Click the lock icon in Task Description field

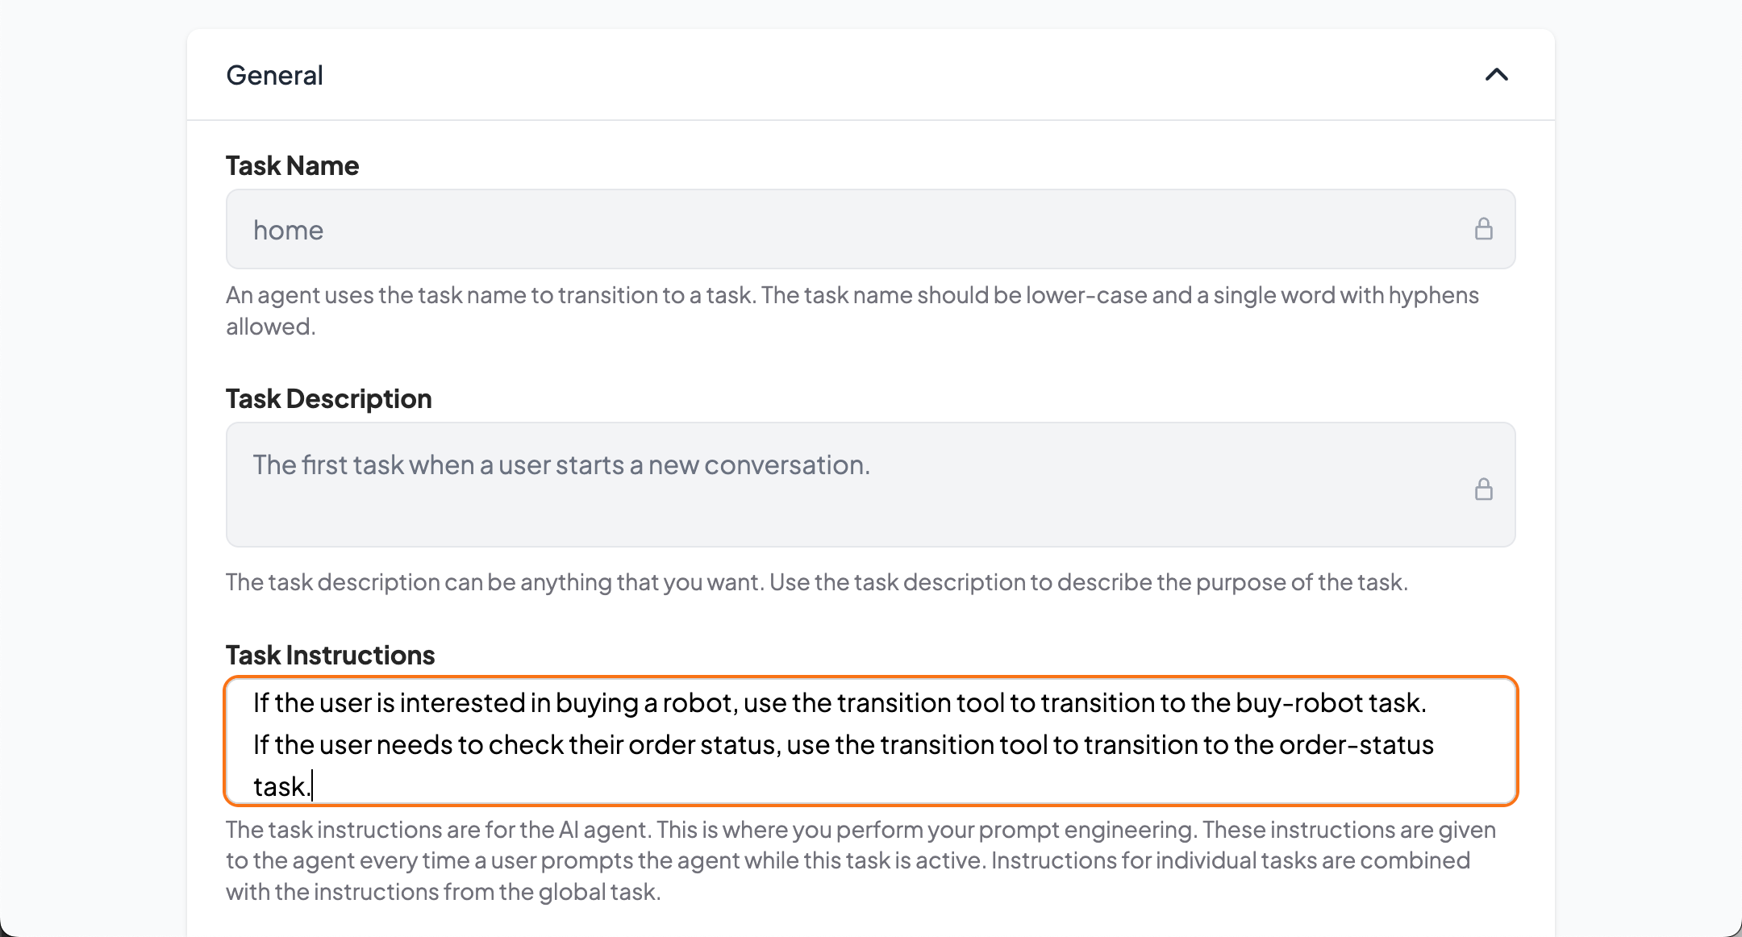point(1483,489)
